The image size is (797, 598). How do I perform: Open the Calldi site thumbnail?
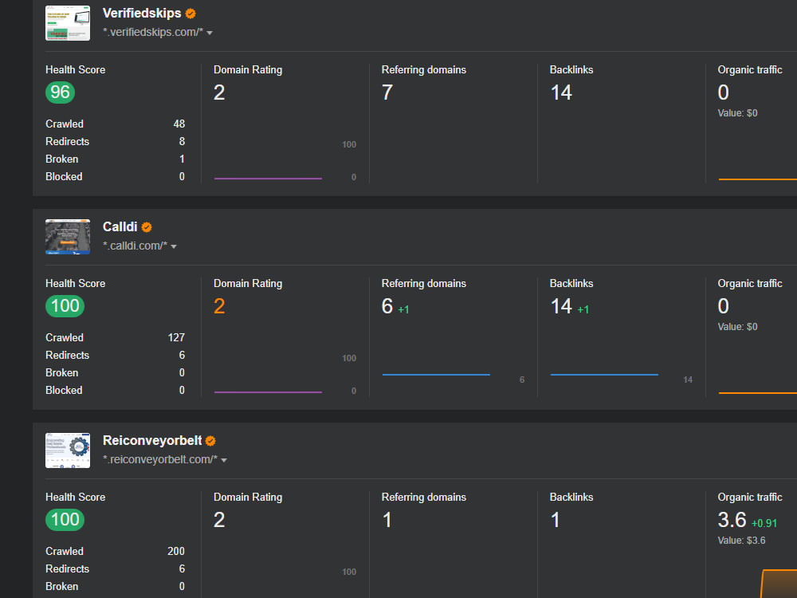click(x=68, y=237)
